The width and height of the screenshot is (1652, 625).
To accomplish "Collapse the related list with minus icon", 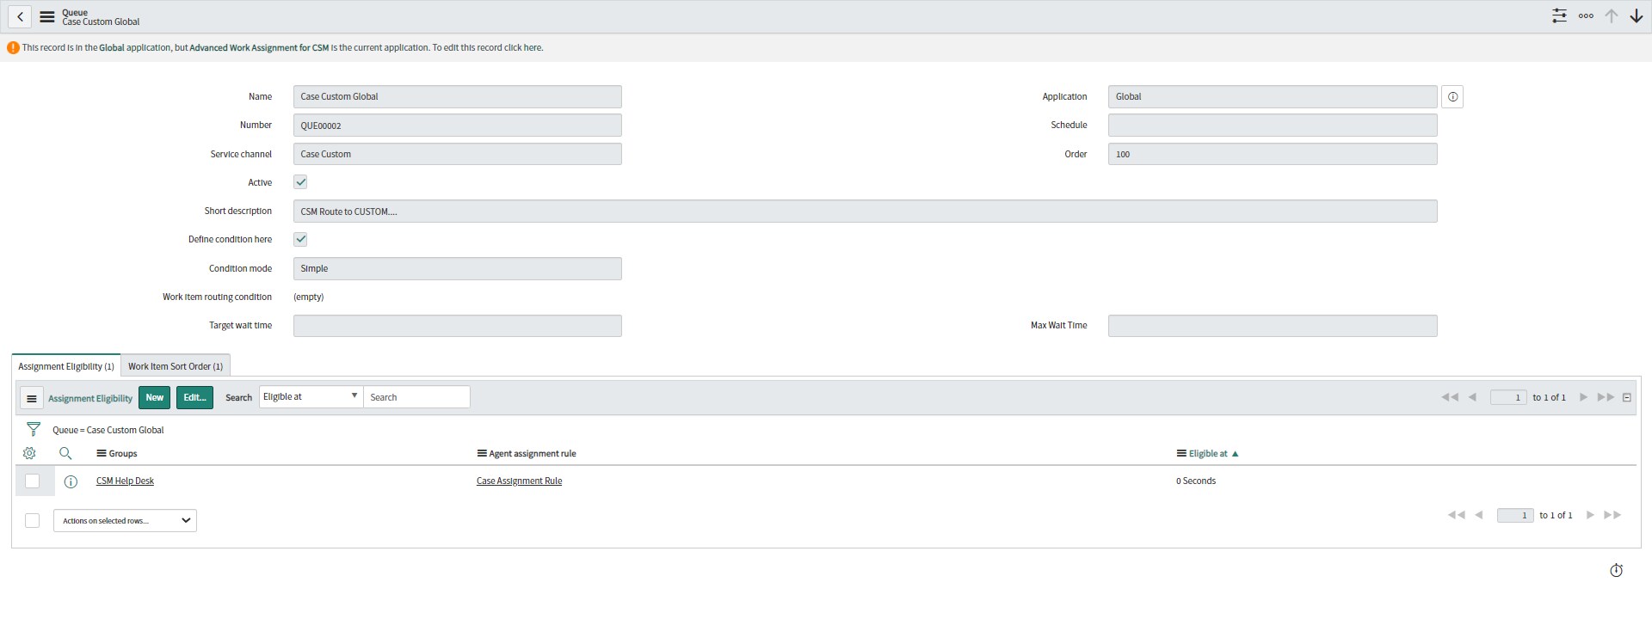I will pos(1627,397).
